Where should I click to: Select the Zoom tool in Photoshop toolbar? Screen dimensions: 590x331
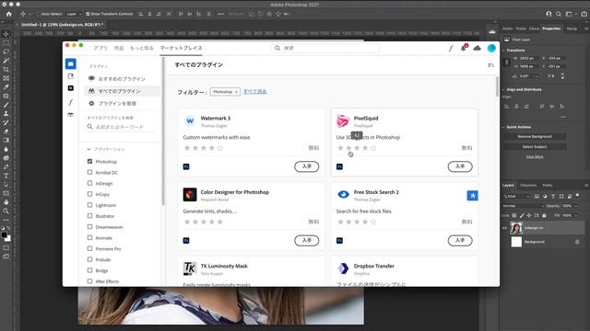(6, 211)
